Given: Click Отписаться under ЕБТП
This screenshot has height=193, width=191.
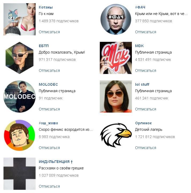Looking at the screenshot, I should coord(49,70).
